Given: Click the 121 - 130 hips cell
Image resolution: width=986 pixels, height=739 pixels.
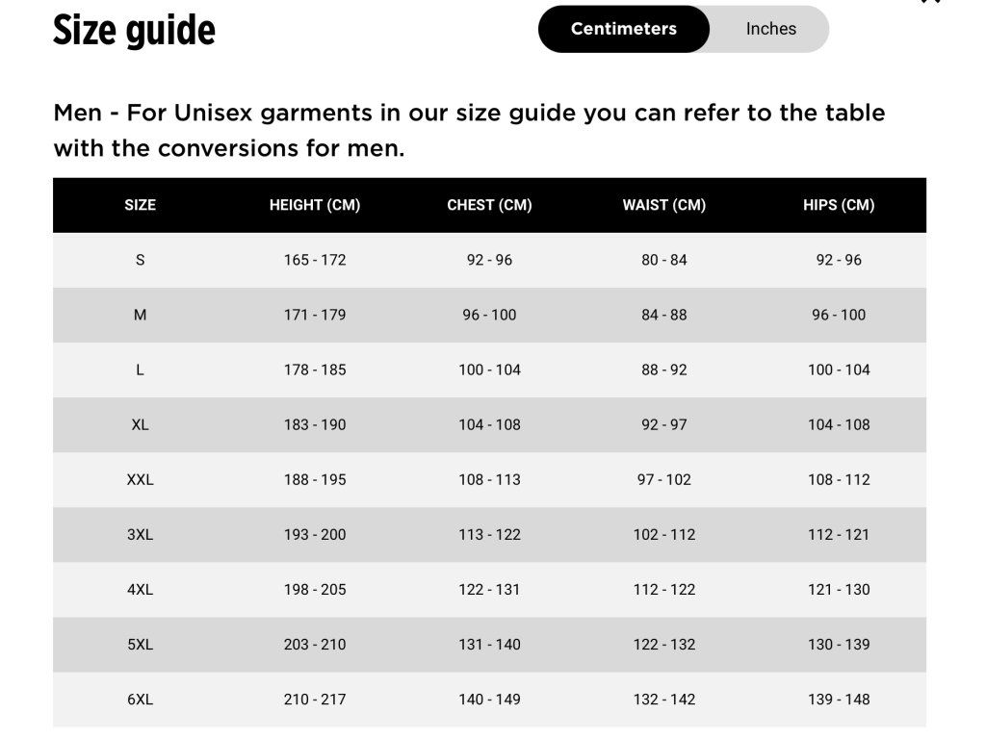Looking at the screenshot, I should pyautogui.click(x=839, y=589).
